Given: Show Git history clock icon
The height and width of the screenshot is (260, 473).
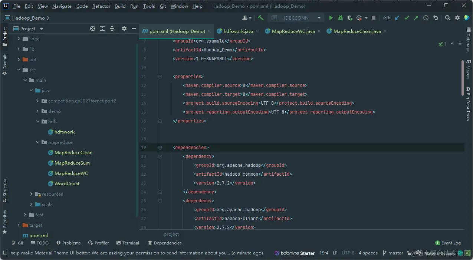Looking at the screenshot, I should [x=426, y=18].
